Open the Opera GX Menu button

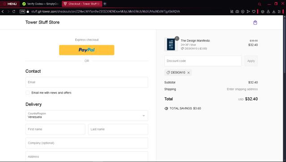10,4
